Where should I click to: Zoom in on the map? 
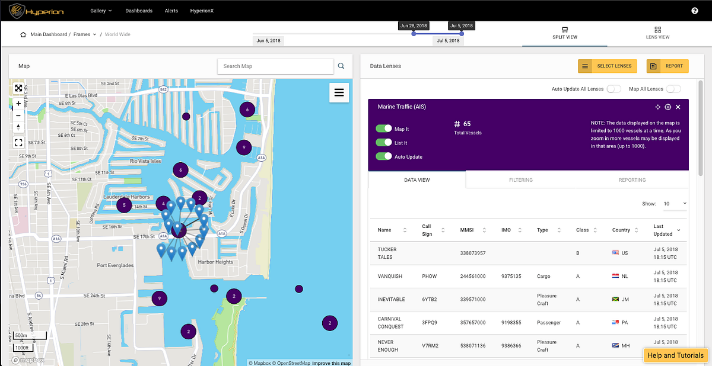(x=18, y=103)
